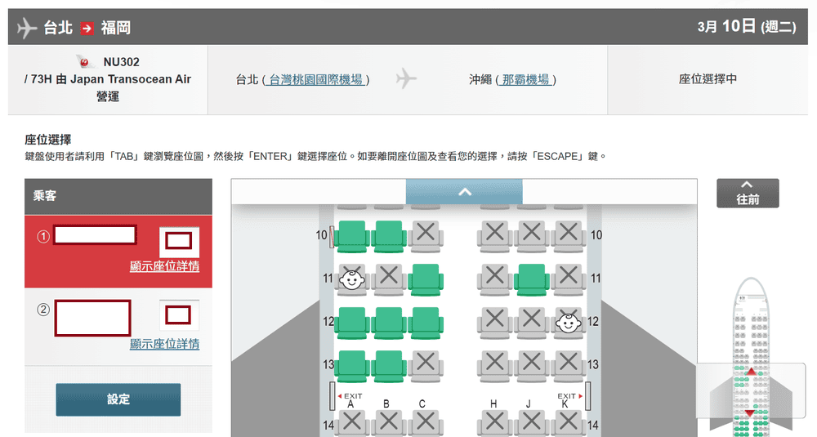
Task: Click column letter C label
Action: (422, 404)
